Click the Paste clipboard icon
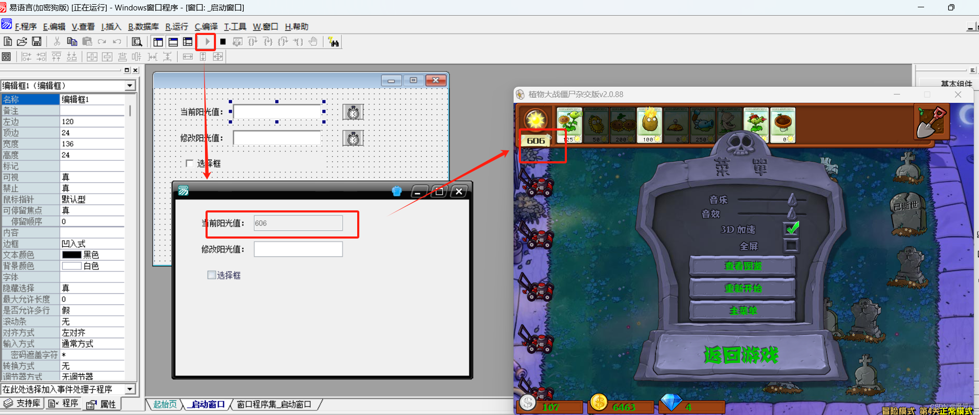Screen dimensions: 979x415 (87, 42)
